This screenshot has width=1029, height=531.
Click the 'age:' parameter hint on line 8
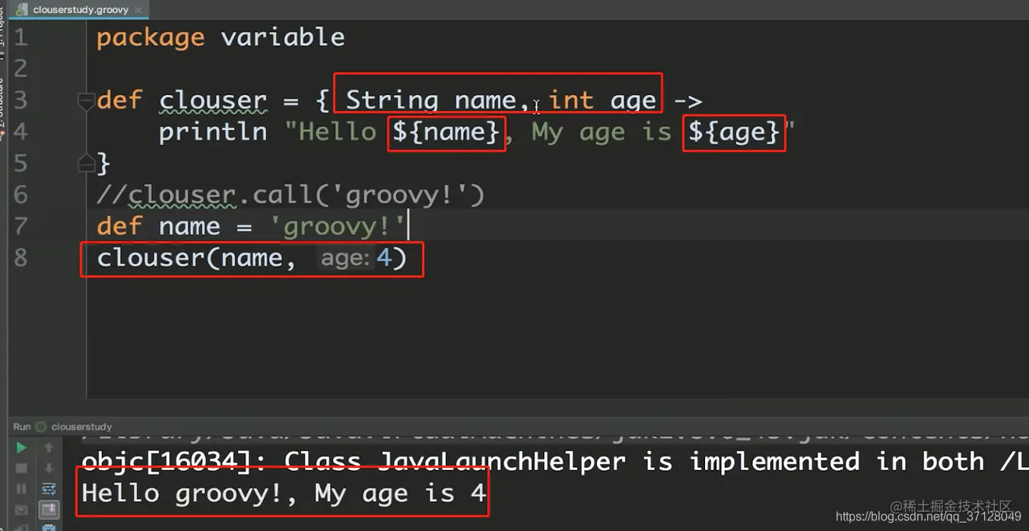point(345,259)
